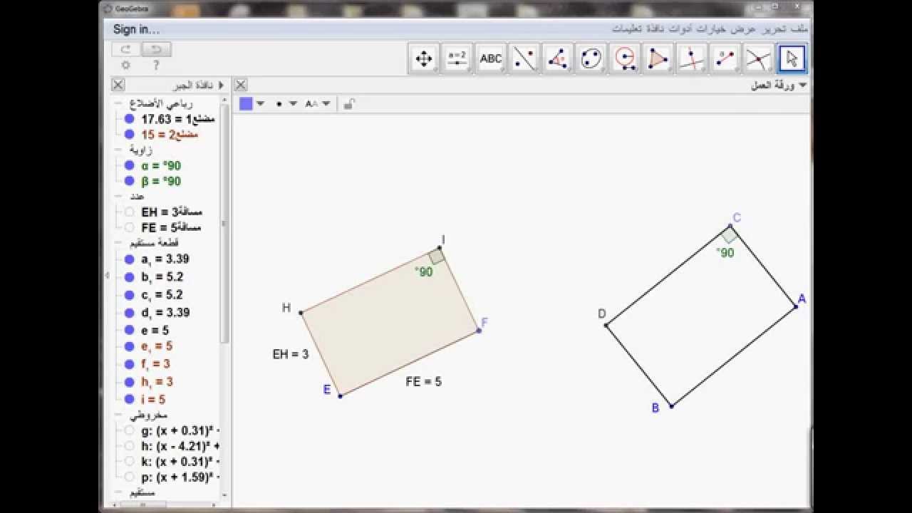Close the algebra view panel
Screen dimensions: 912x513
118,85
